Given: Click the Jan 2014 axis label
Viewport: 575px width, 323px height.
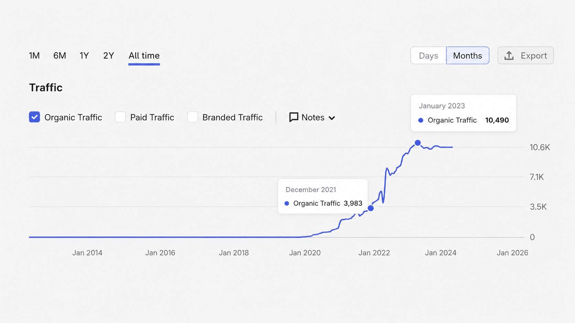Looking at the screenshot, I should point(87,253).
